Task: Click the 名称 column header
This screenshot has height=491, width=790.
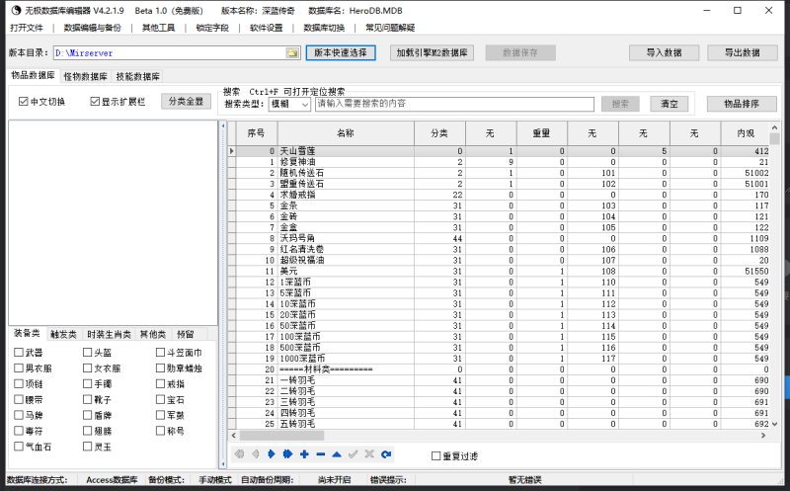Action: [346, 133]
